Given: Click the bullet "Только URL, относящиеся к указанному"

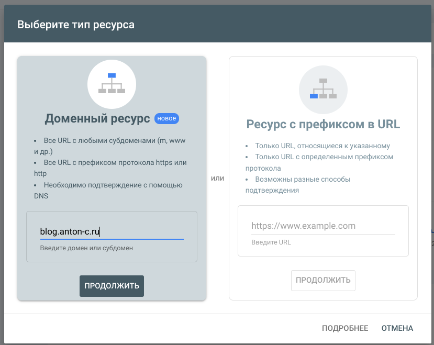Looking at the screenshot, I should (x=322, y=146).
